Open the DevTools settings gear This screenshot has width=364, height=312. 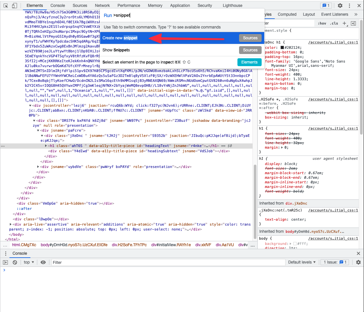(x=339, y=6)
